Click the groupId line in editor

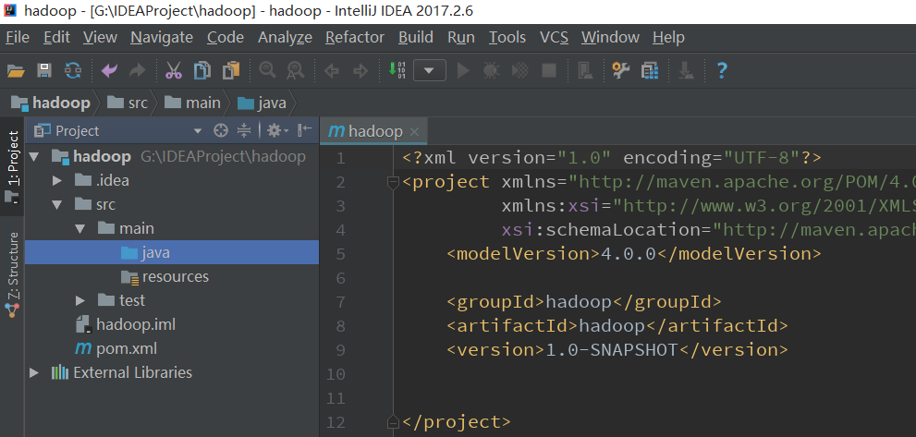coord(584,302)
